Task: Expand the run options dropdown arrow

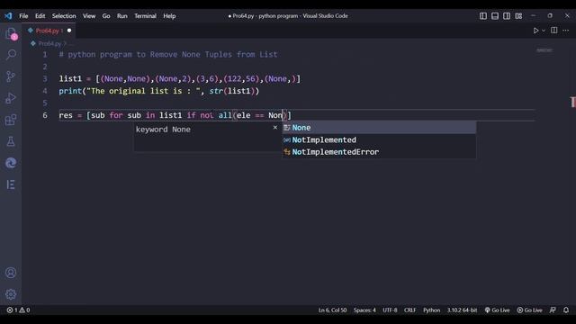Action: [x=544, y=31]
